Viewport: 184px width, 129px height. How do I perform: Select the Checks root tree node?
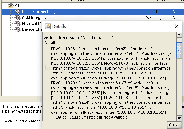[x=22, y=6]
